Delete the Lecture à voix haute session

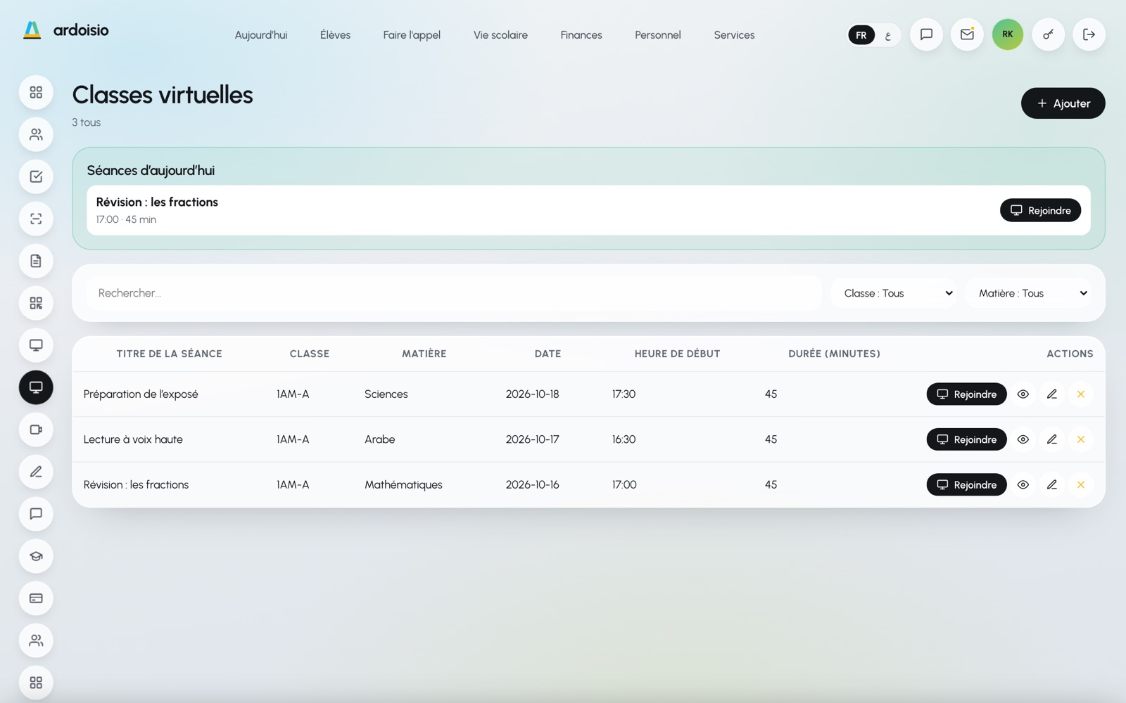(x=1081, y=439)
